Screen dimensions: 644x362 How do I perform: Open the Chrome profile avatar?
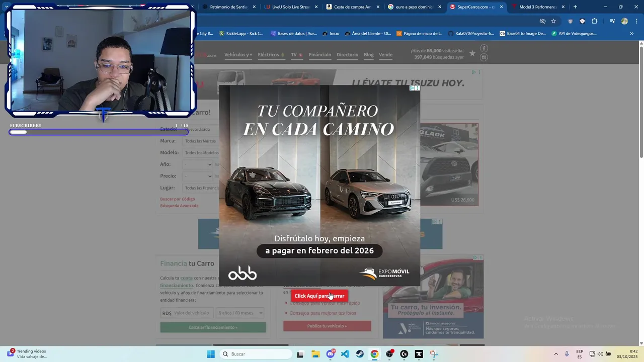tap(624, 21)
